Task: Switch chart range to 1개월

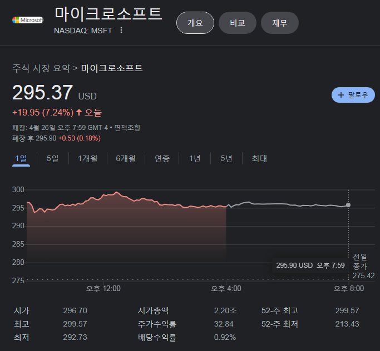Action: click(x=87, y=159)
